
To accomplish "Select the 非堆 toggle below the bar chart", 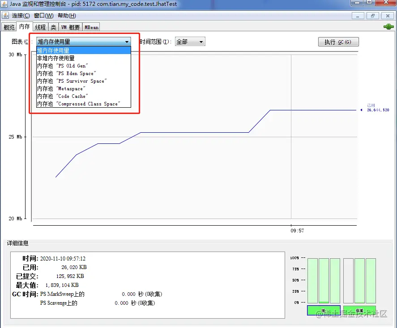I will pyautogui.click(x=360, y=310).
